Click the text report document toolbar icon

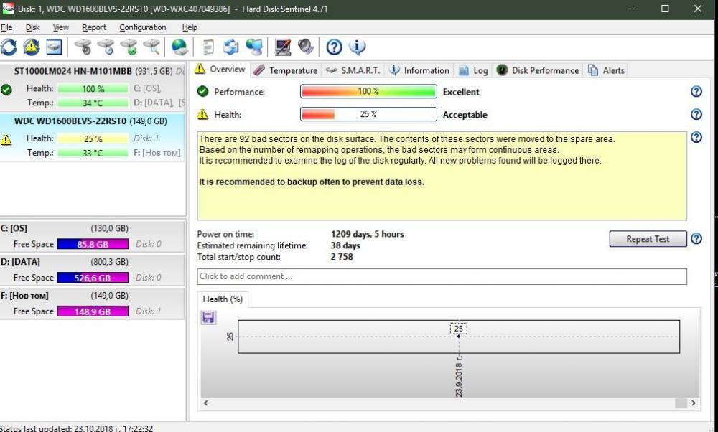coord(208,47)
